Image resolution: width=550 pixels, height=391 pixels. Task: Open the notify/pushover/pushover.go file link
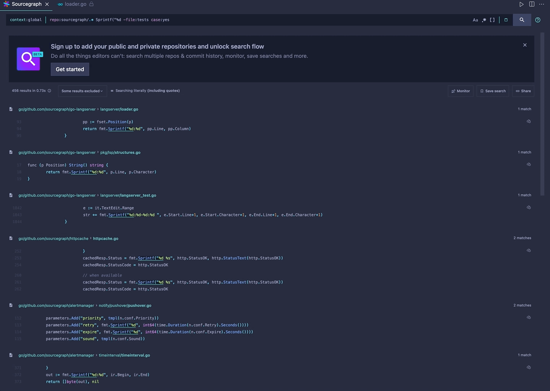[x=125, y=306]
